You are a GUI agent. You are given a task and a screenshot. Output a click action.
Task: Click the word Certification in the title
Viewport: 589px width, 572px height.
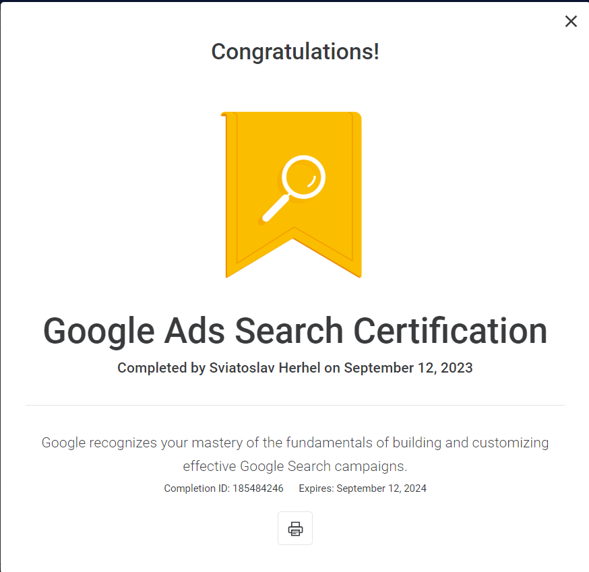pyautogui.click(x=451, y=331)
